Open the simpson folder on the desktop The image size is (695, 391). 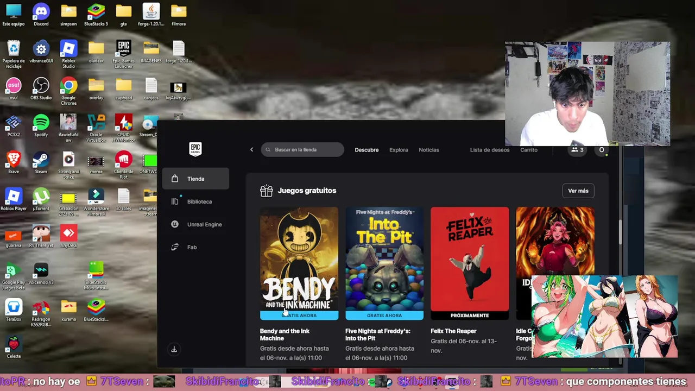(x=68, y=15)
